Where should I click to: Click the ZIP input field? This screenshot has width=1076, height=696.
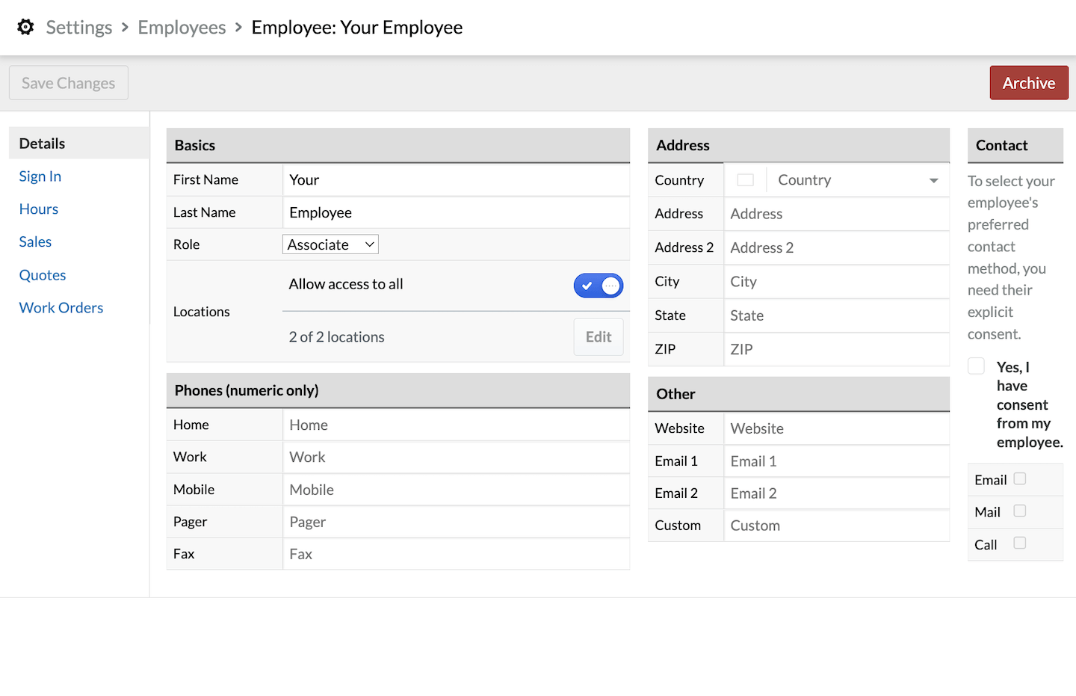837,349
